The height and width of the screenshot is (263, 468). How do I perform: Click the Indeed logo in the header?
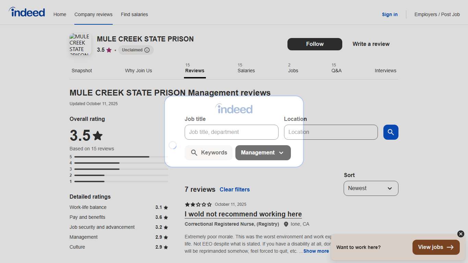[x=27, y=12]
